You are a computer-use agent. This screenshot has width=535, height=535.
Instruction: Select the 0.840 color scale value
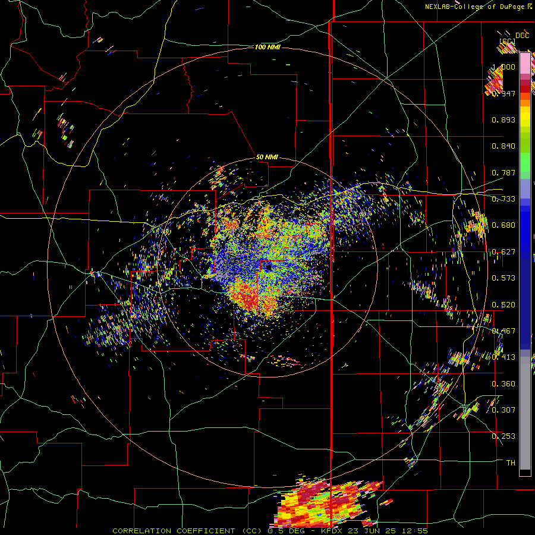coord(503,146)
